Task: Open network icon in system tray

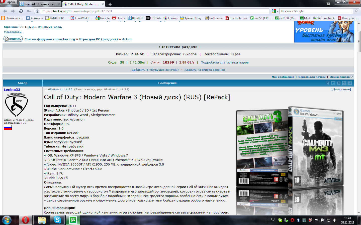Action: (x=328, y=220)
